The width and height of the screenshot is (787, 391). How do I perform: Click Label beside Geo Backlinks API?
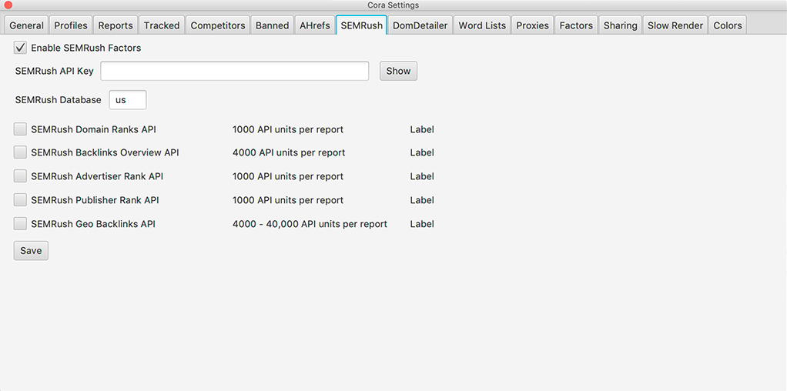point(422,224)
